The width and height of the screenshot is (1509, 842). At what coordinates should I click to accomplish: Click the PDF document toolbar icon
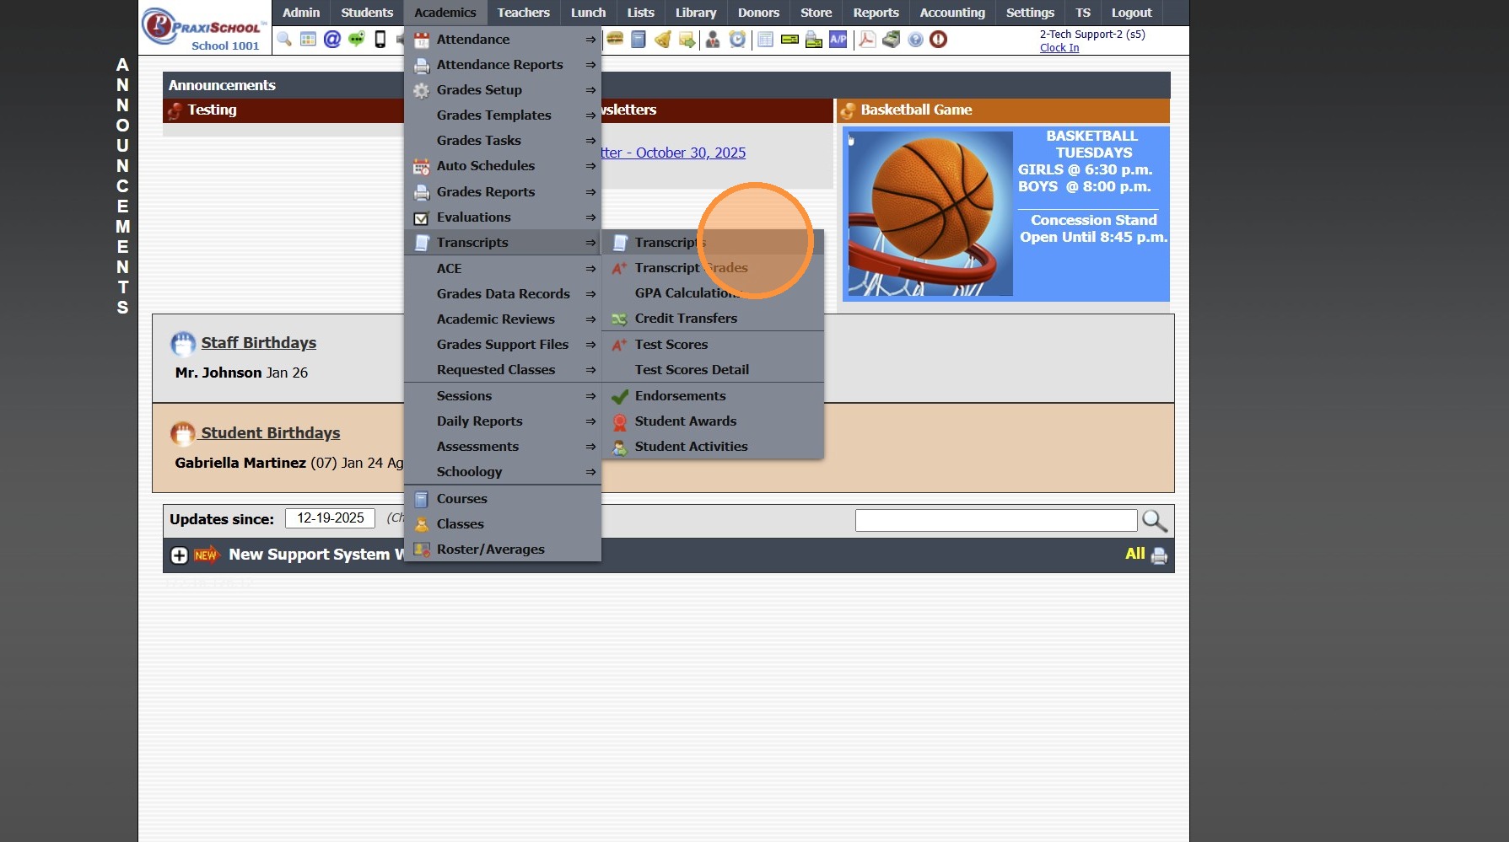tap(867, 40)
